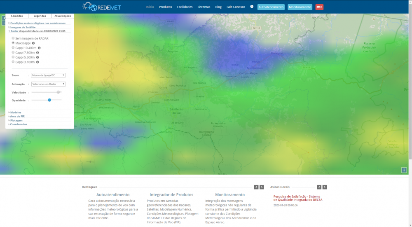Select Cappi 7.300m radar layer
The width and height of the screenshot is (412, 227).
pyautogui.click(x=13, y=52)
